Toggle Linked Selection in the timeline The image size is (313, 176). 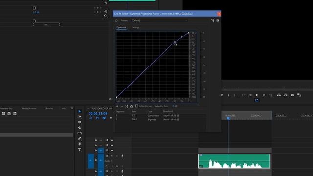click(x=104, y=118)
